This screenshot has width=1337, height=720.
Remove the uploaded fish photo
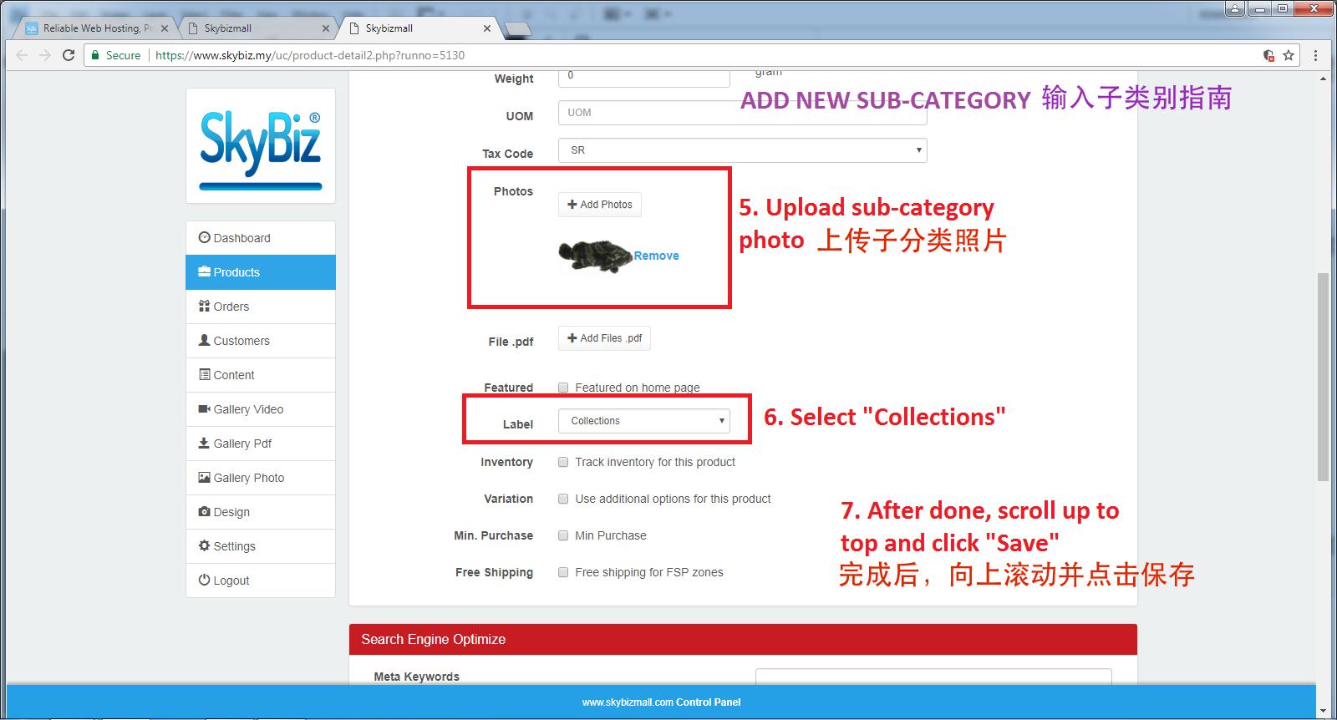pyautogui.click(x=656, y=256)
